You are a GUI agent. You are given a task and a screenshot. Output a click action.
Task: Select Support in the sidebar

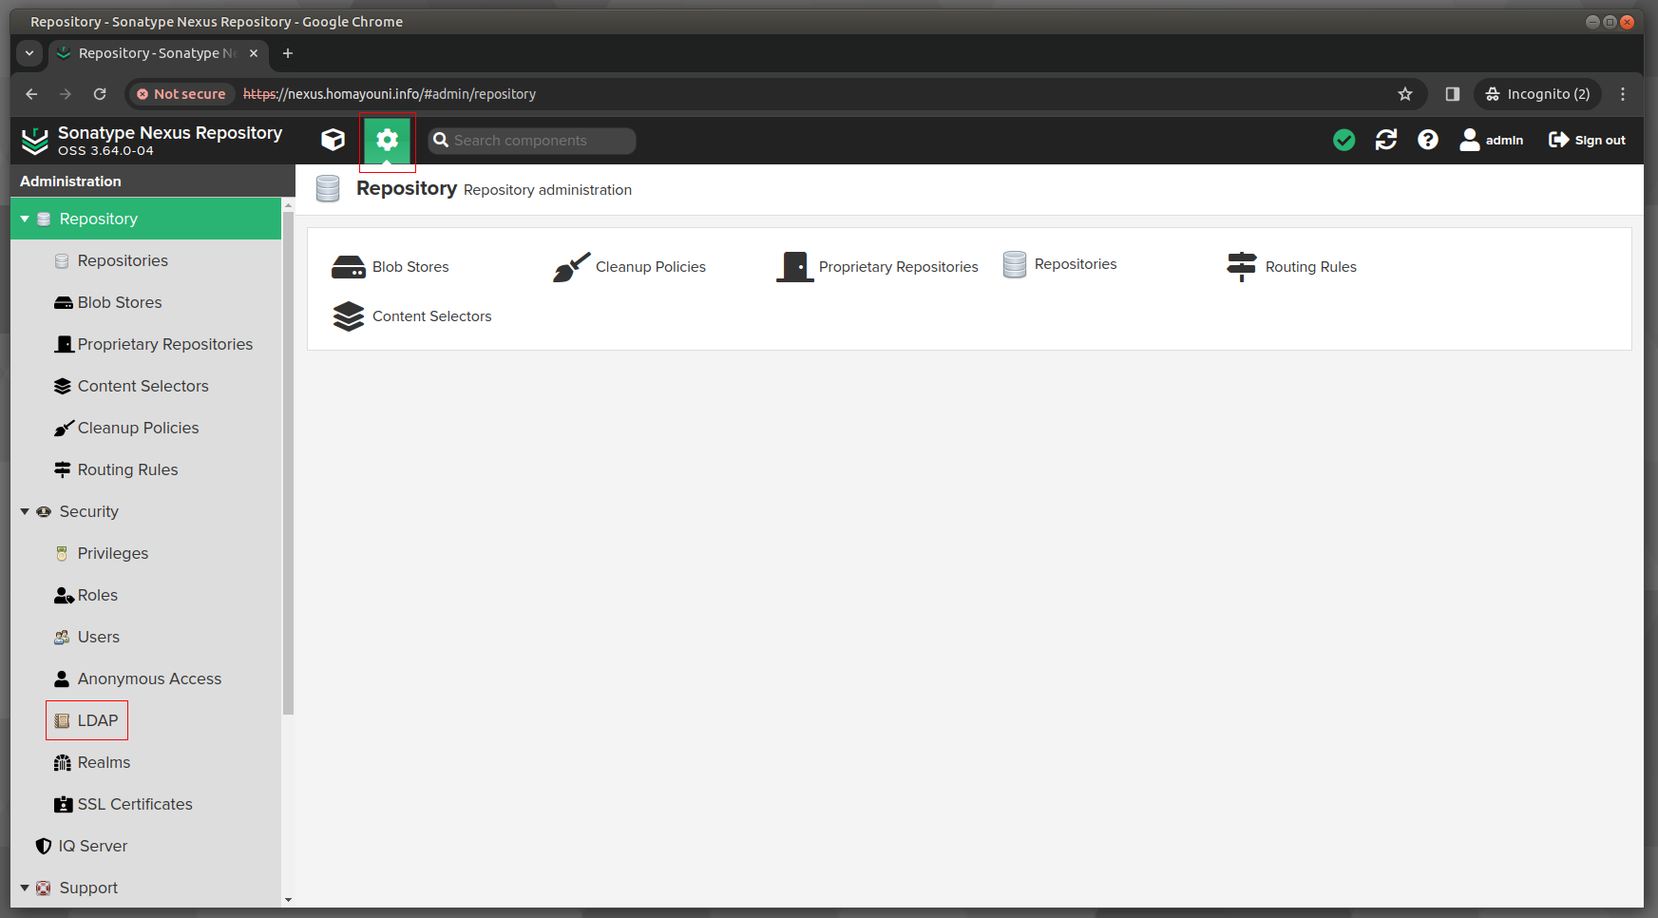pyautogui.click(x=145, y=888)
